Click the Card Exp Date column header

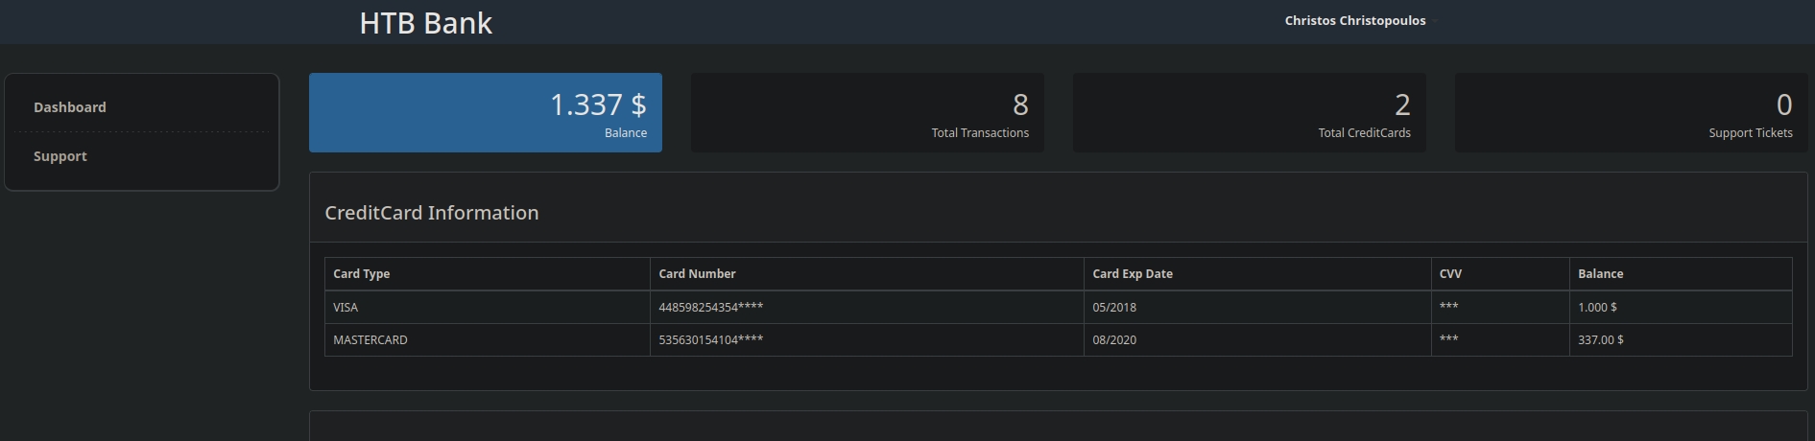pyautogui.click(x=1132, y=274)
